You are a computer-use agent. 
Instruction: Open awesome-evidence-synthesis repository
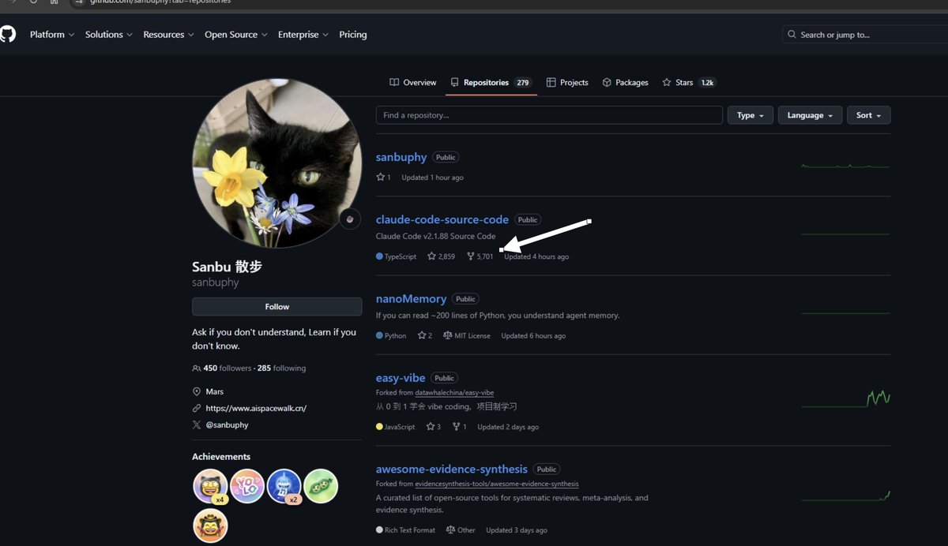452,469
